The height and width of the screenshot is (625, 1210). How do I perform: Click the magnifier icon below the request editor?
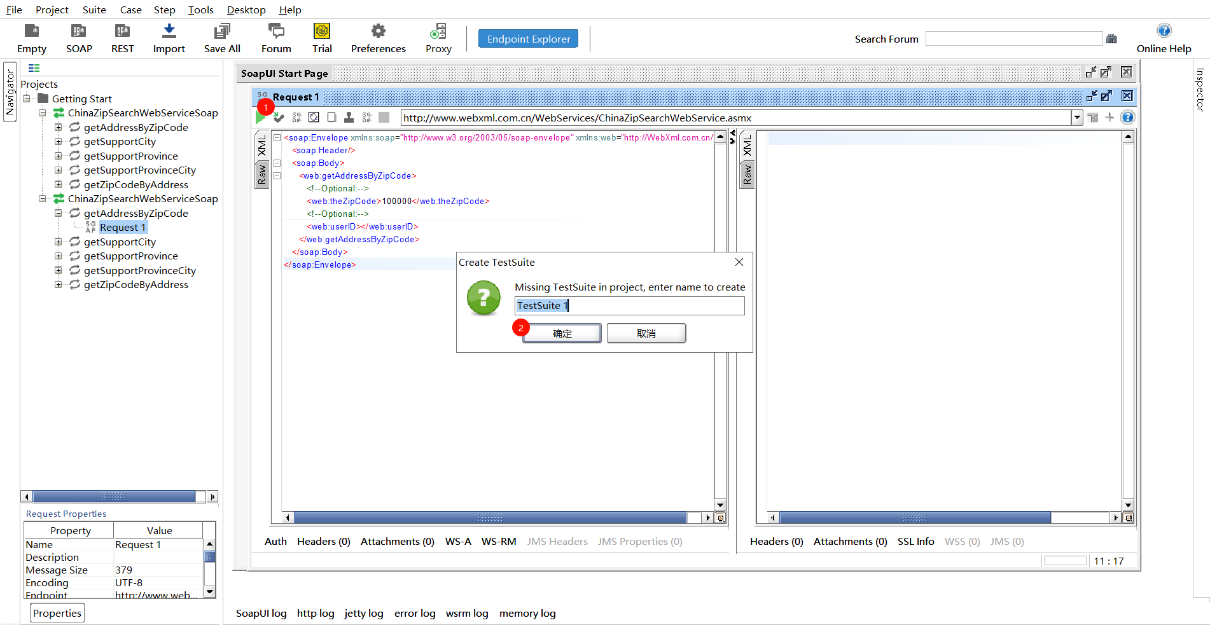coord(720,518)
